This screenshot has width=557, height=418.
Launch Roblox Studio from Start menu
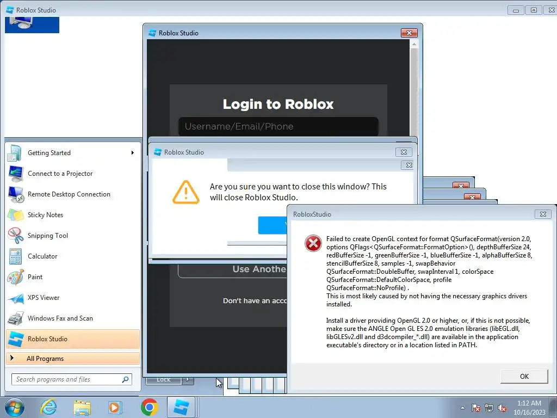pos(73,339)
